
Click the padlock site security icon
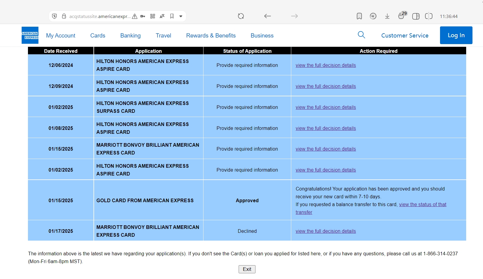tap(64, 16)
